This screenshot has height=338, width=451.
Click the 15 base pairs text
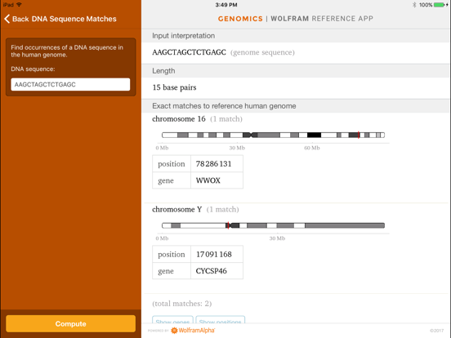point(174,87)
